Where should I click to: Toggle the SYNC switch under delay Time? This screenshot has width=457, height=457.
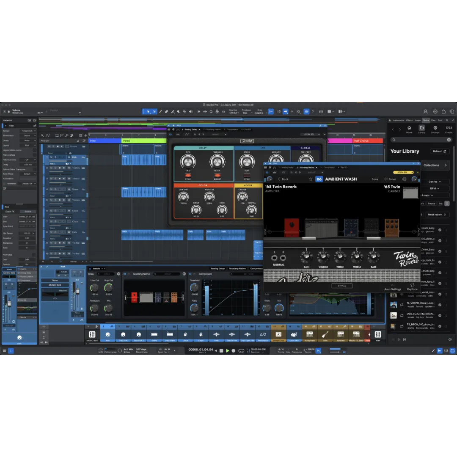click(187, 175)
